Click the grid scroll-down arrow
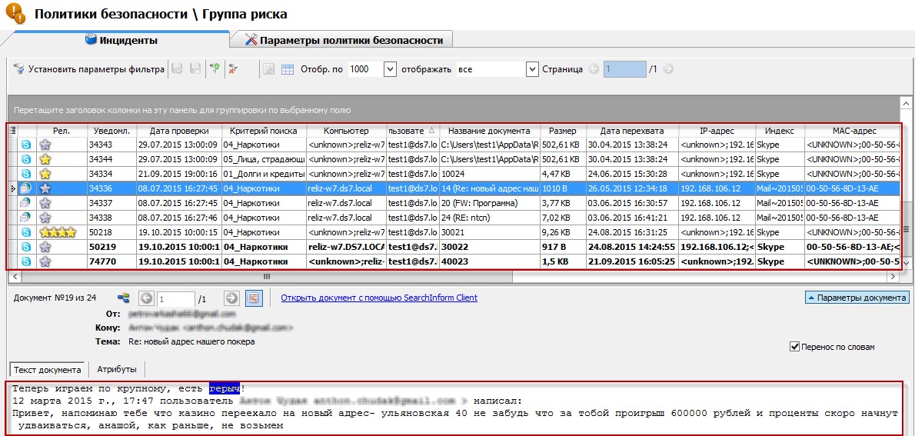The width and height of the screenshot is (915, 436). [x=907, y=265]
